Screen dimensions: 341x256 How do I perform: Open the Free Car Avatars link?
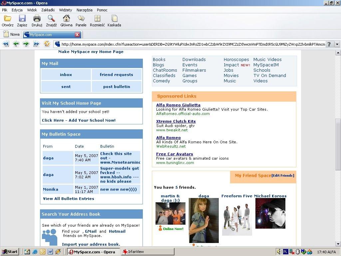pos(174,154)
